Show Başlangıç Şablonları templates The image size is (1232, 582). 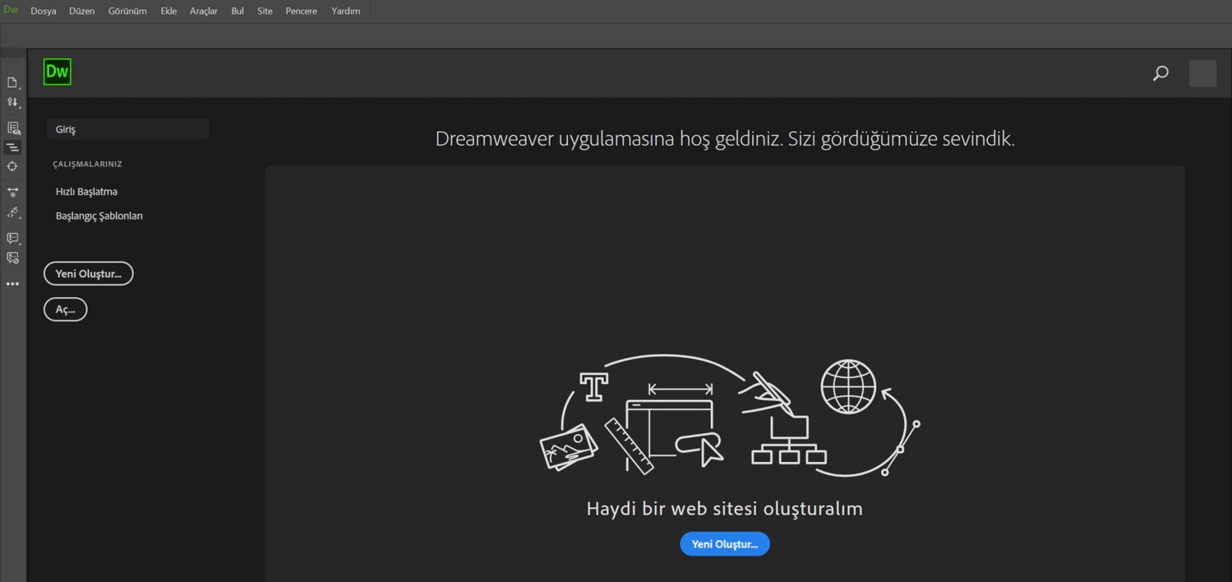[x=99, y=216]
